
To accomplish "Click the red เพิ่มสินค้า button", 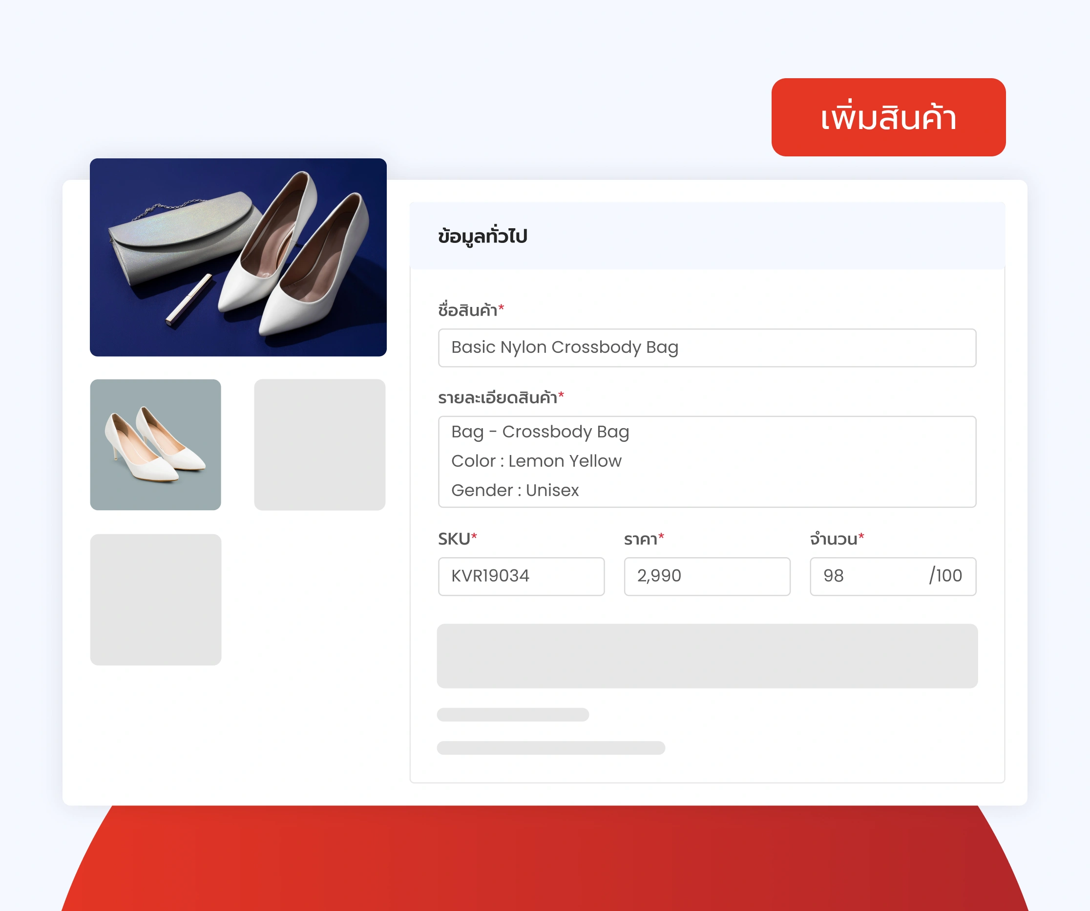I will [888, 117].
